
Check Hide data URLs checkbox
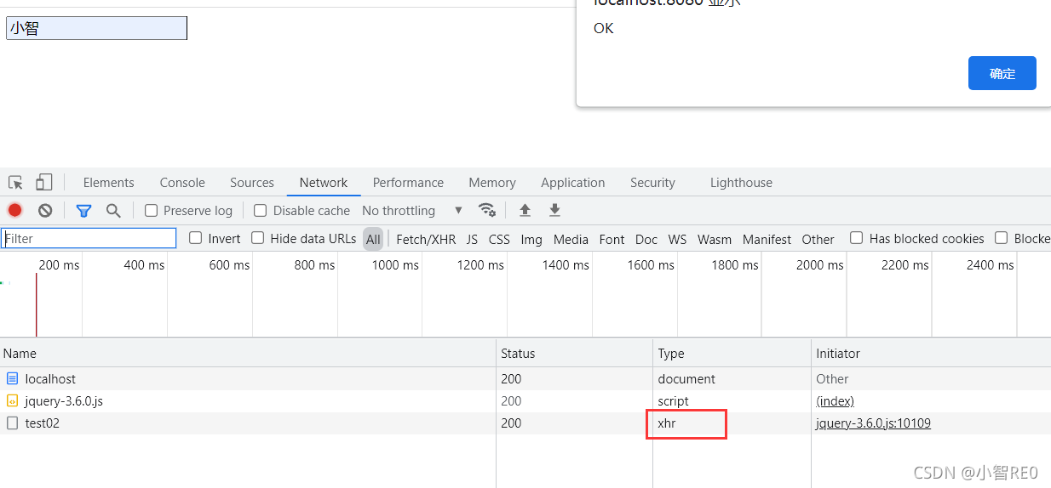point(258,238)
